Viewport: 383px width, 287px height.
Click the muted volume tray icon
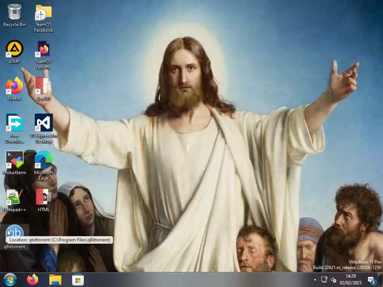[x=333, y=280]
